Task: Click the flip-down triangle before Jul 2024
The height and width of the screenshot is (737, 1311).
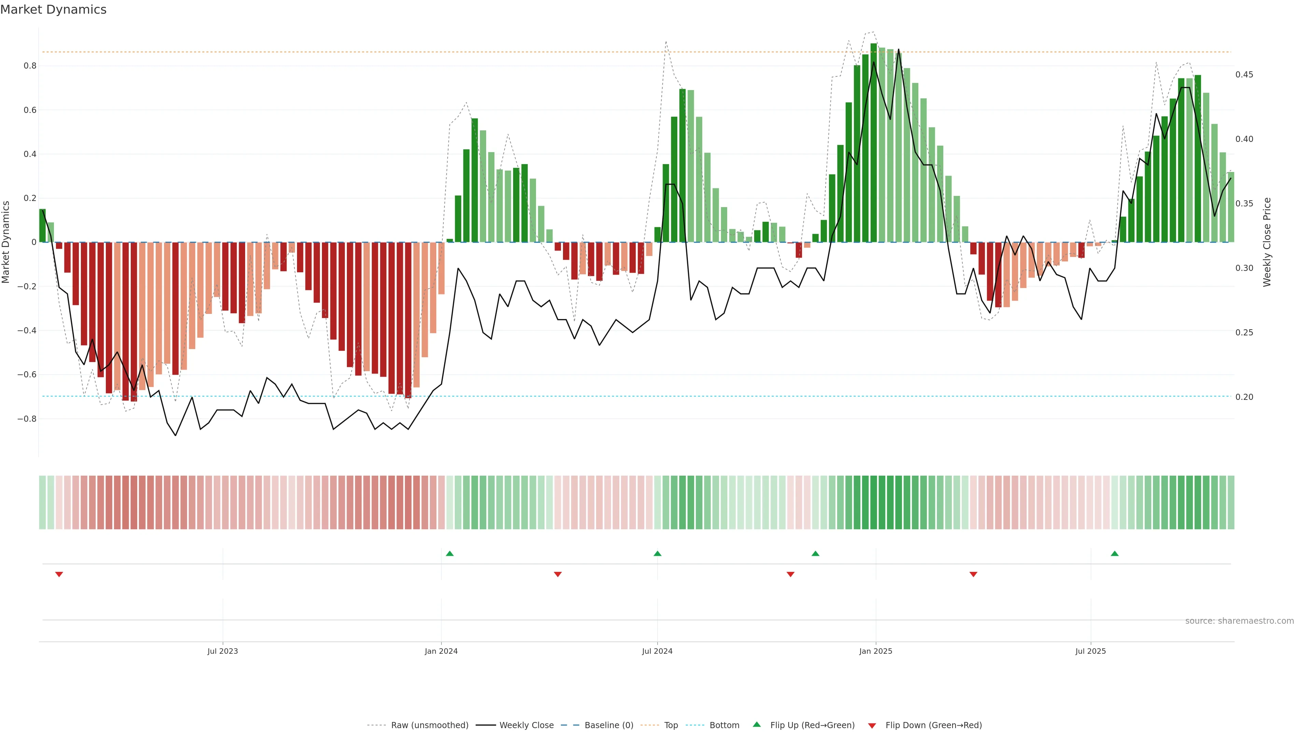Action: (x=558, y=574)
